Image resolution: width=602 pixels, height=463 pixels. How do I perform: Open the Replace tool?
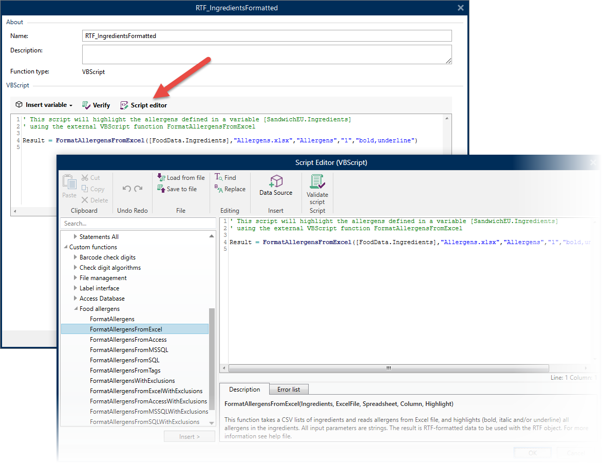(x=230, y=189)
